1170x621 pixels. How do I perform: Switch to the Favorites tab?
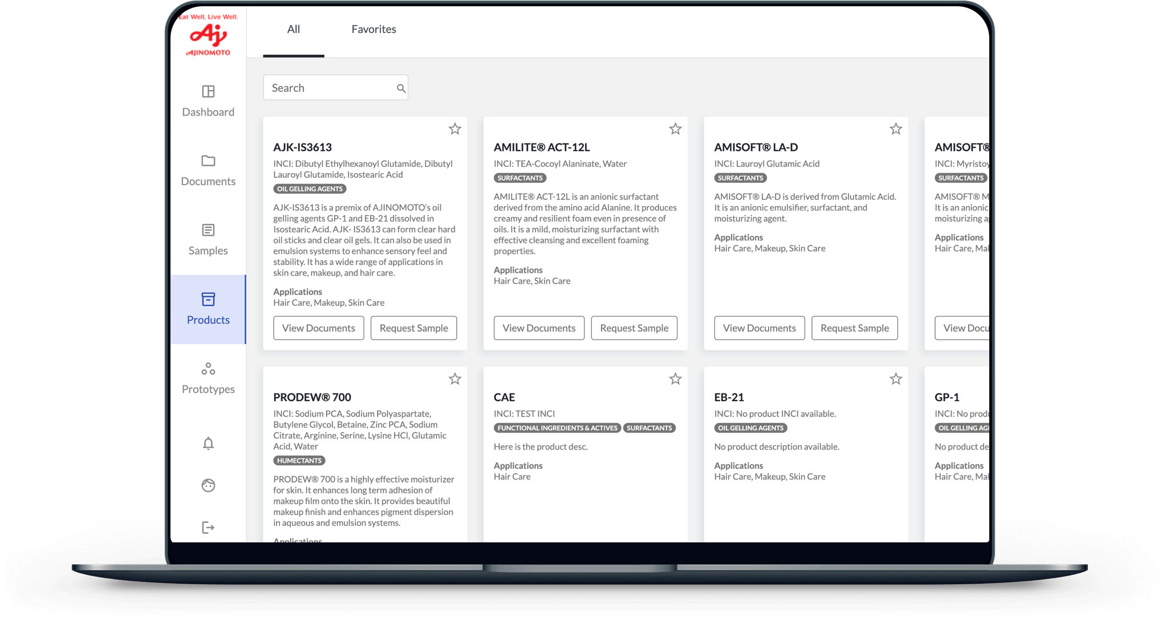pos(373,30)
